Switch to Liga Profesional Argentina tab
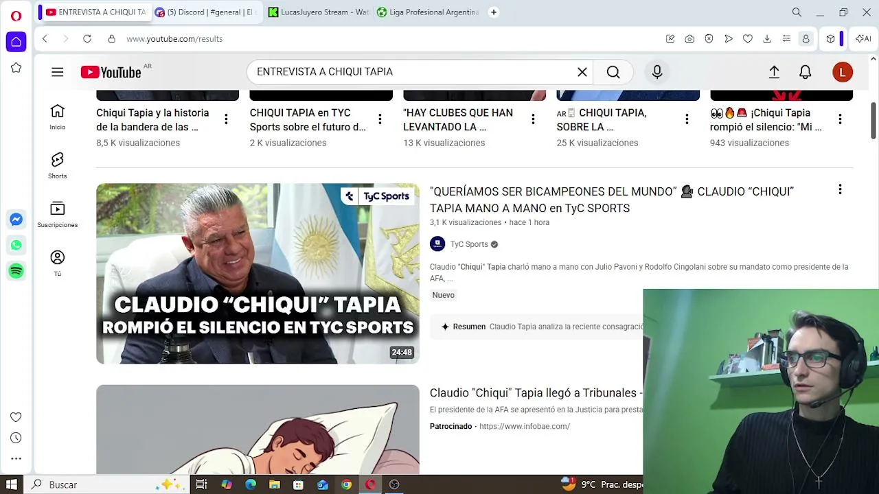Screen dimensions: 879x494 click(x=429, y=12)
